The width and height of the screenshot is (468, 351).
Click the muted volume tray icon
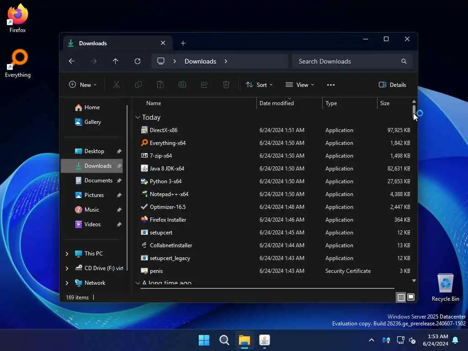pos(412,340)
